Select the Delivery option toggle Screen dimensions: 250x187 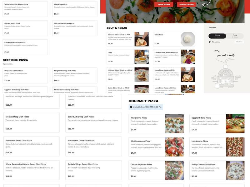click(217, 36)
